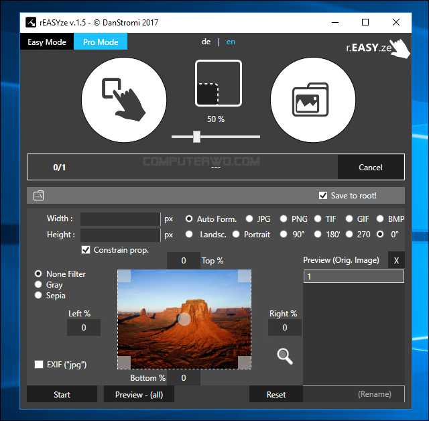This screenshot has height=421, width=429.
Task: Click the center crop circle handle
Action: (x=184, y=319)
